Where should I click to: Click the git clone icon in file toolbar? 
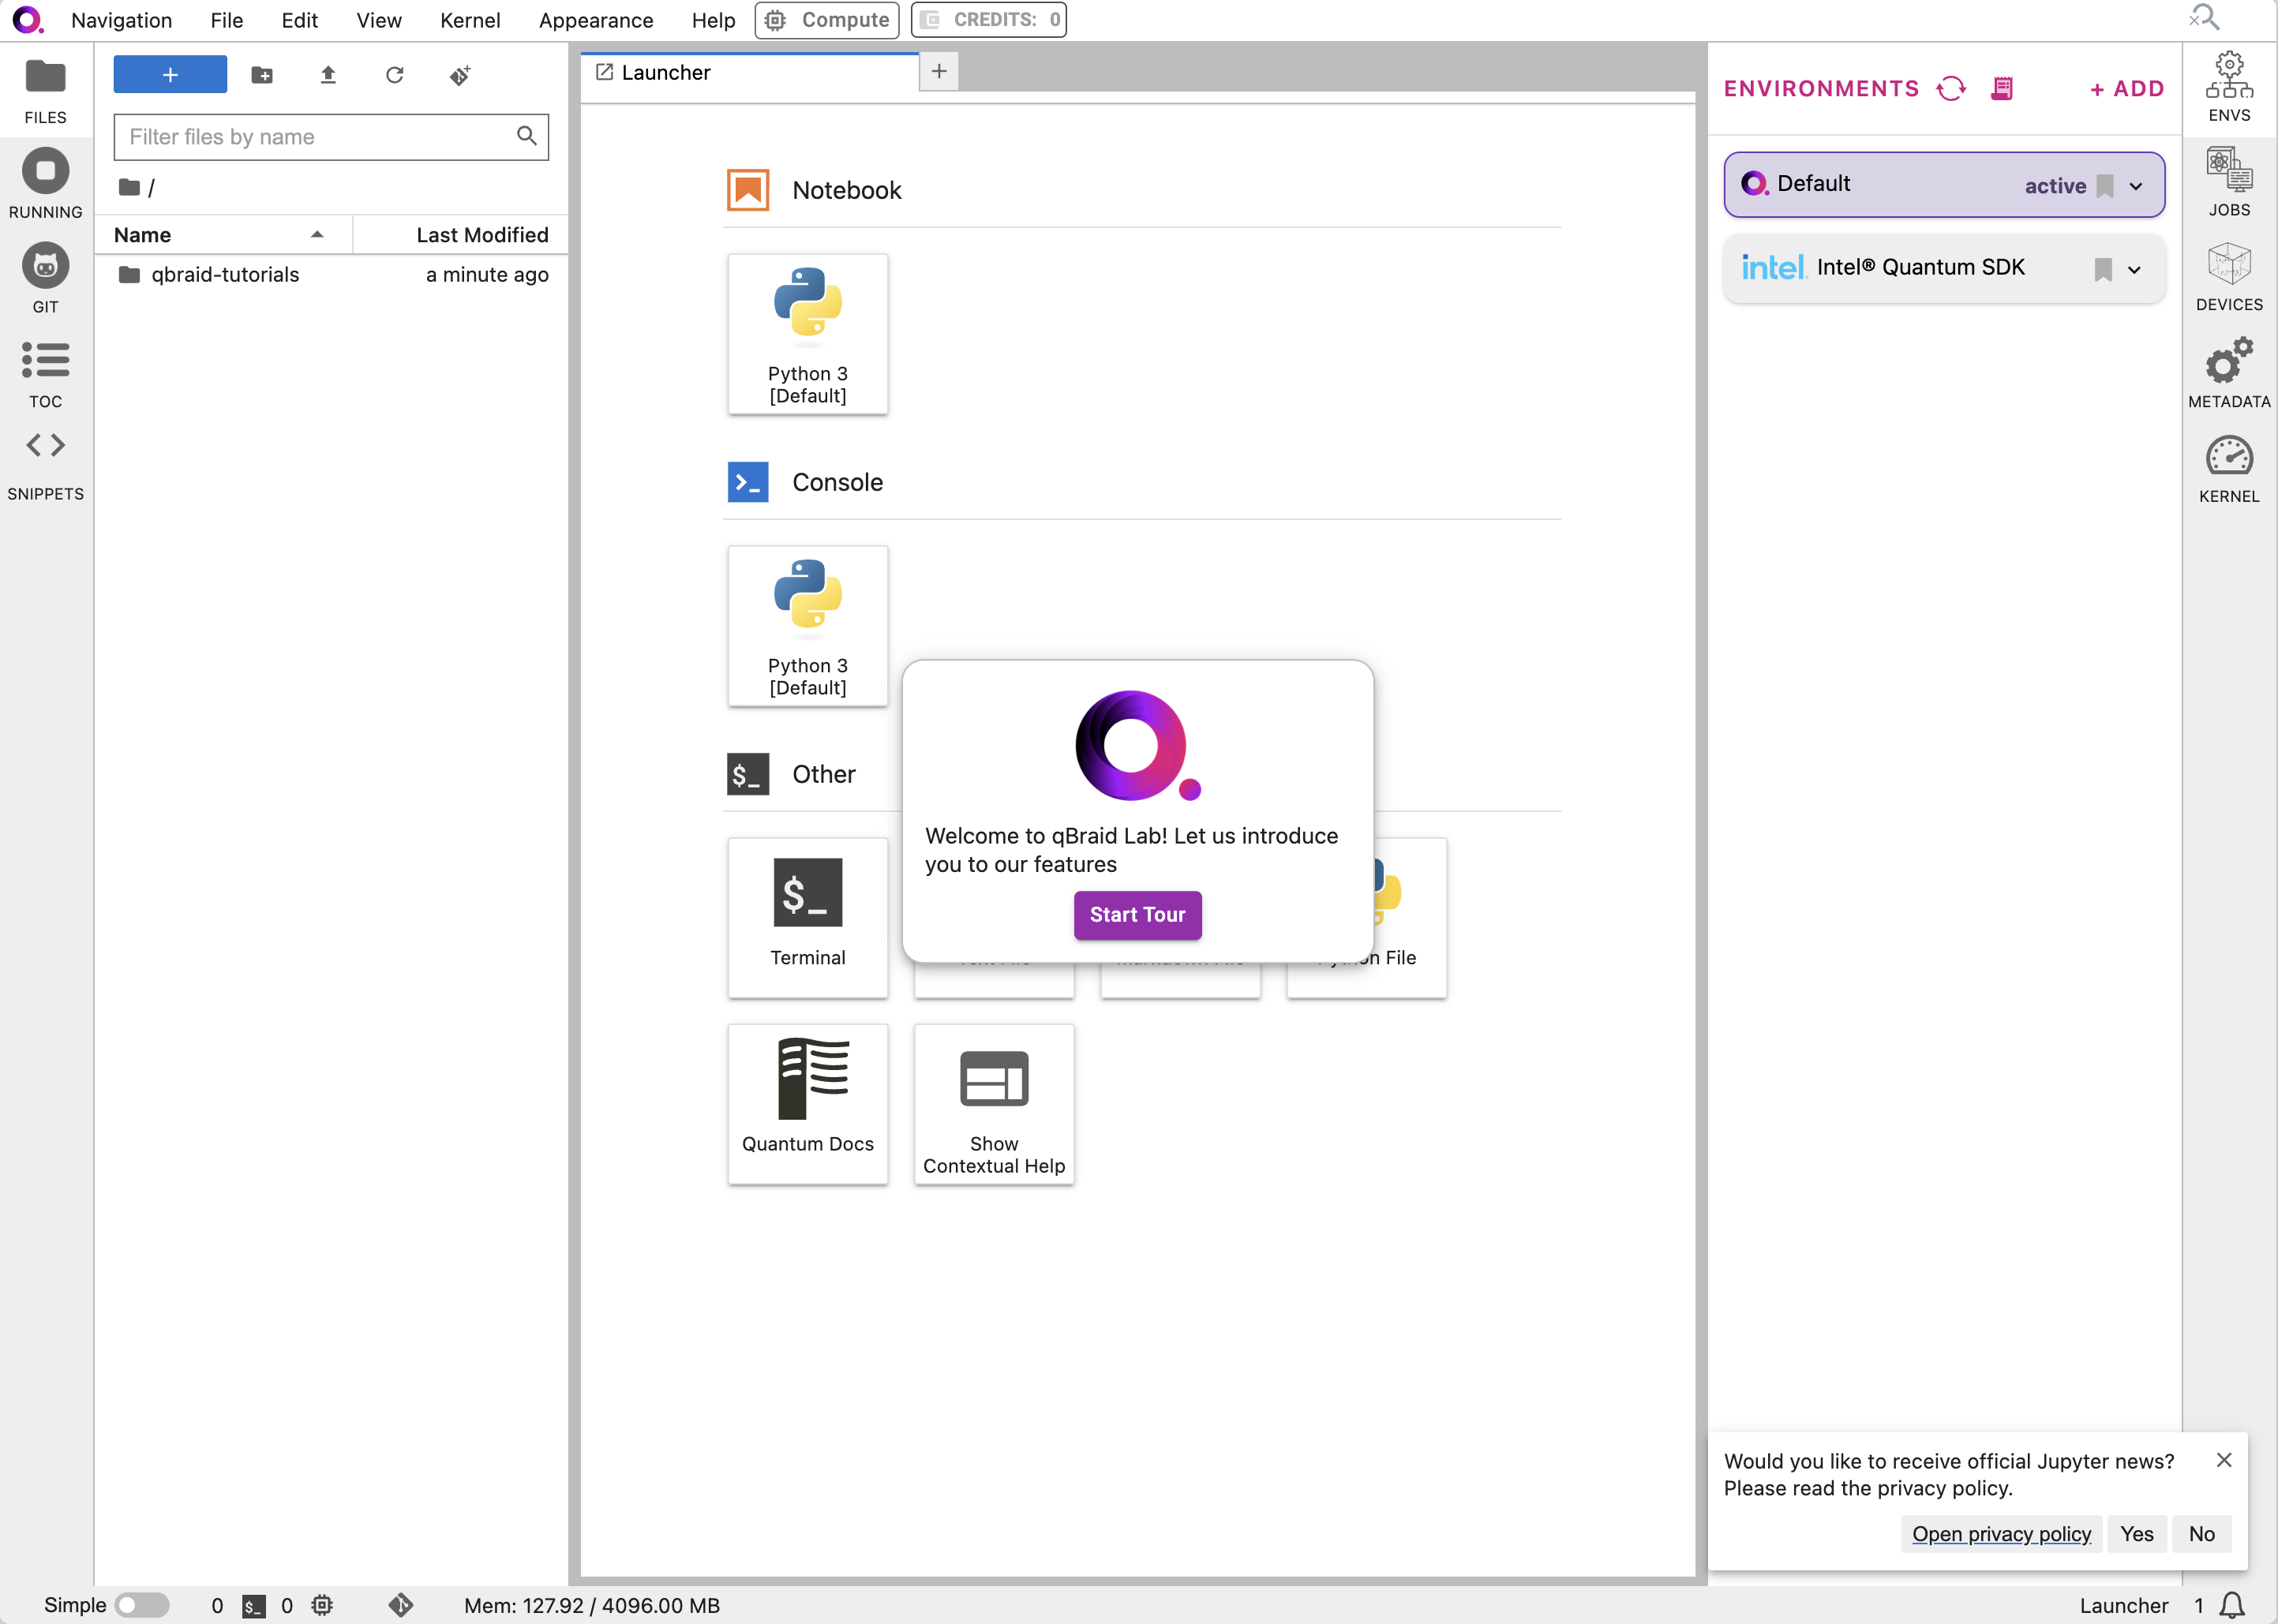(x=460, y=75)
